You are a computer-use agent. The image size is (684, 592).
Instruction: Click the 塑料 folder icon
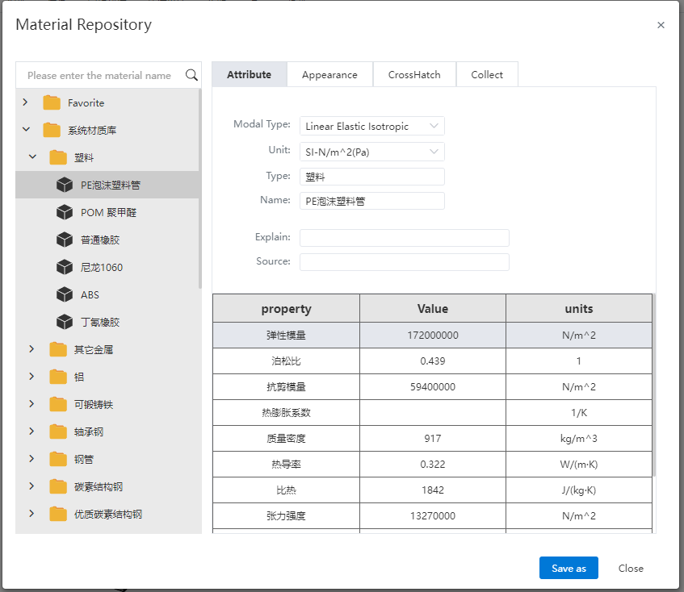[x=58, y=158]
